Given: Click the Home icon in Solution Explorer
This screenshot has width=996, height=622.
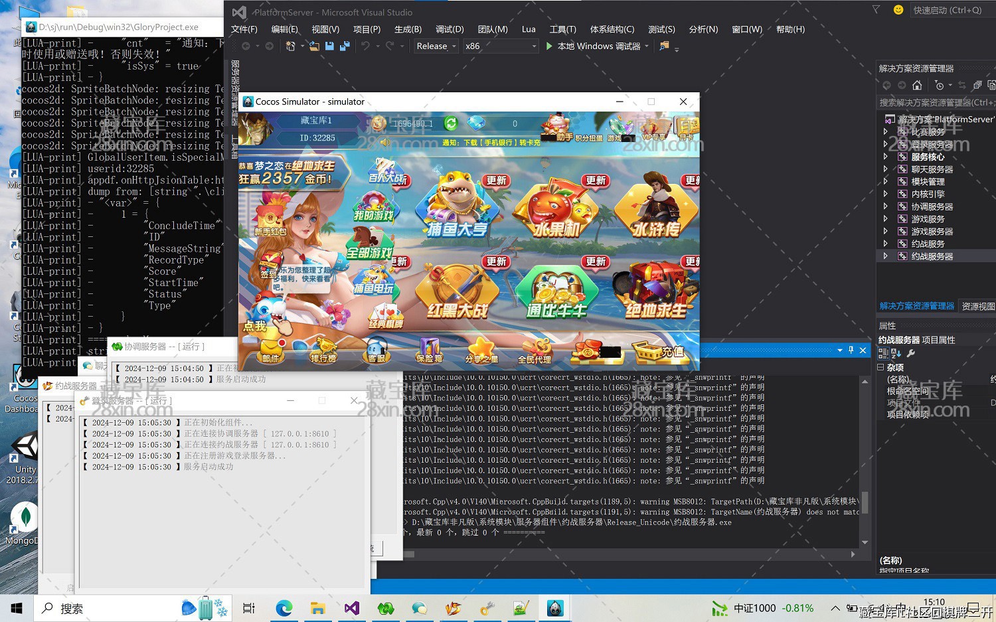Looking at the screenshot, I should point(917,85).
